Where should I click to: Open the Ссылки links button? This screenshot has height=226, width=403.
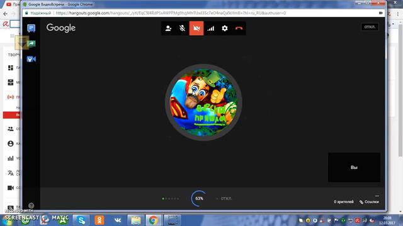coord(369,202)
